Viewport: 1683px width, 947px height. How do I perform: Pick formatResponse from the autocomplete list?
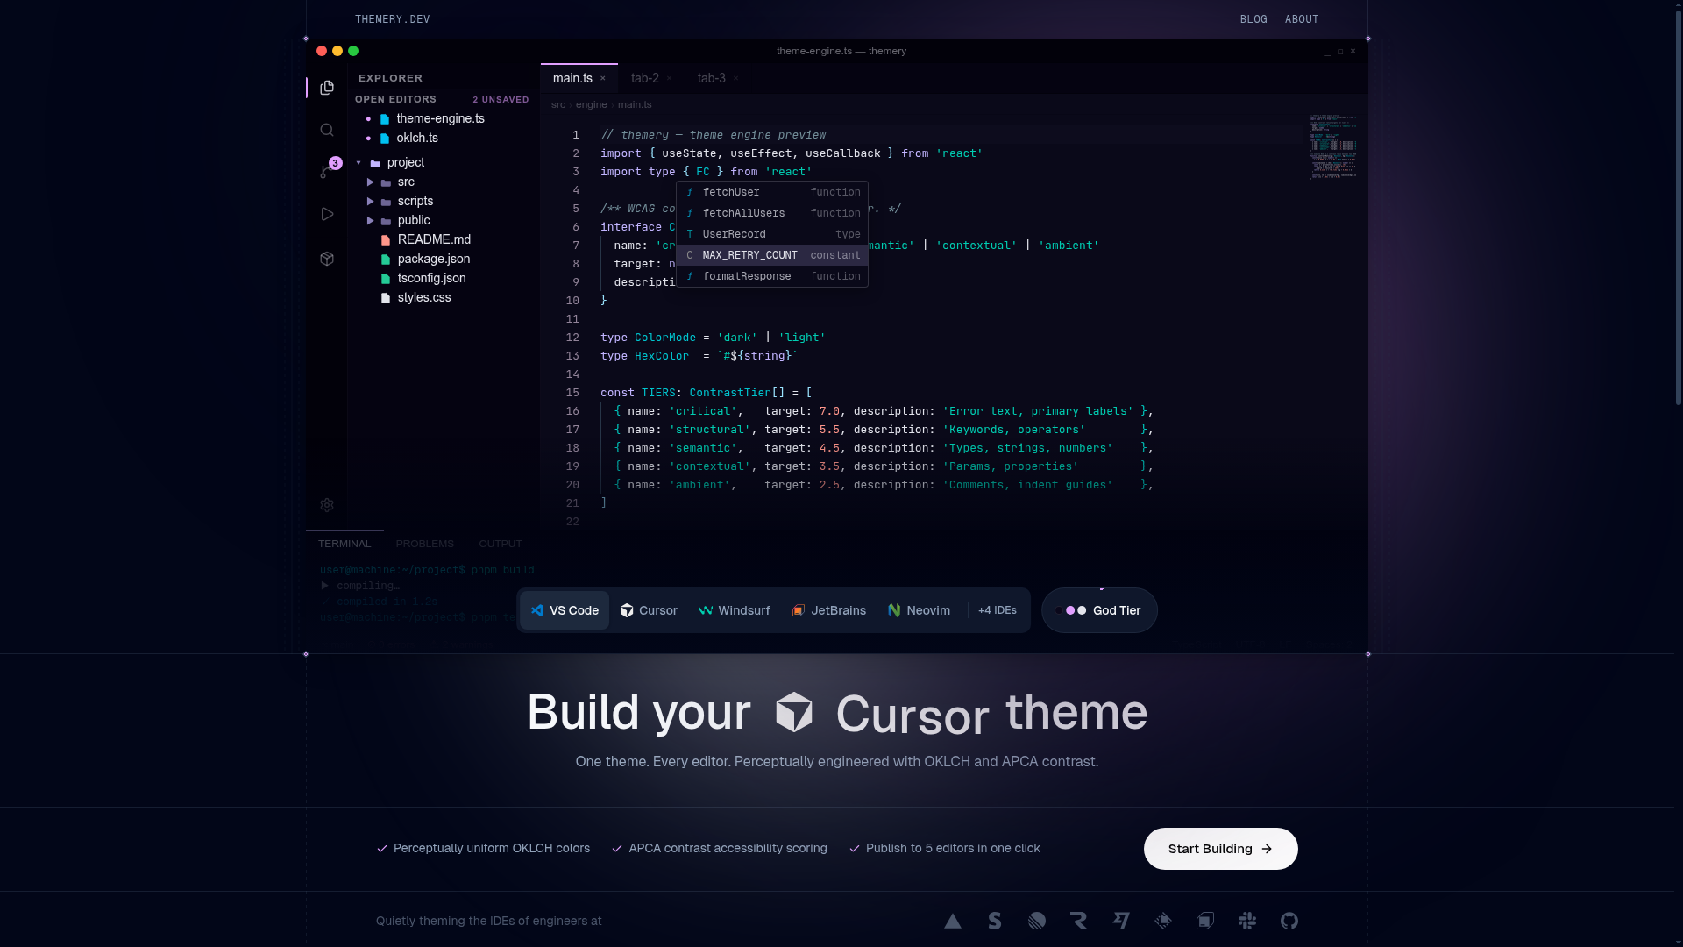(772, 276)
